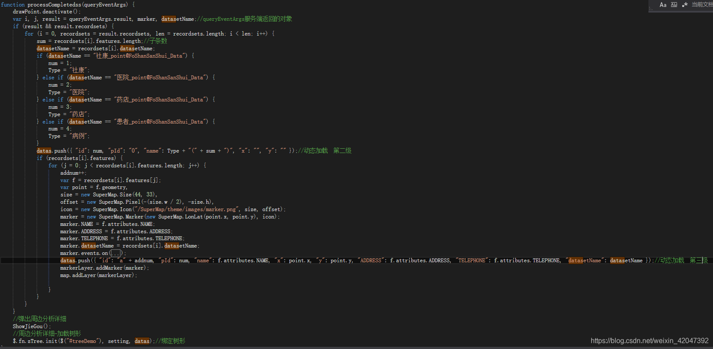Click the num = 1 assignment
This screenshot has width=713, height=349.
click(60, 63)
